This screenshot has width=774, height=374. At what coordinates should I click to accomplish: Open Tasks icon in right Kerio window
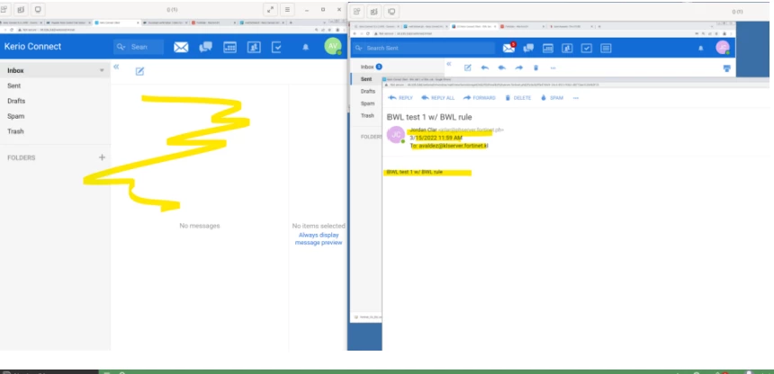coord(587,48)
